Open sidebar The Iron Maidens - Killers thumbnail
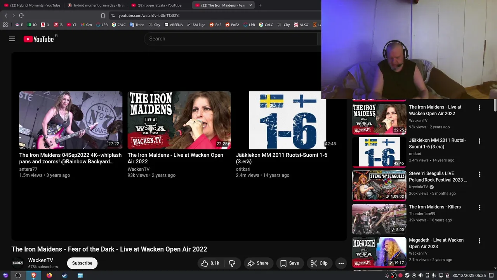The height and width of the screenshot is (280, 497). (x=379, y=219)
